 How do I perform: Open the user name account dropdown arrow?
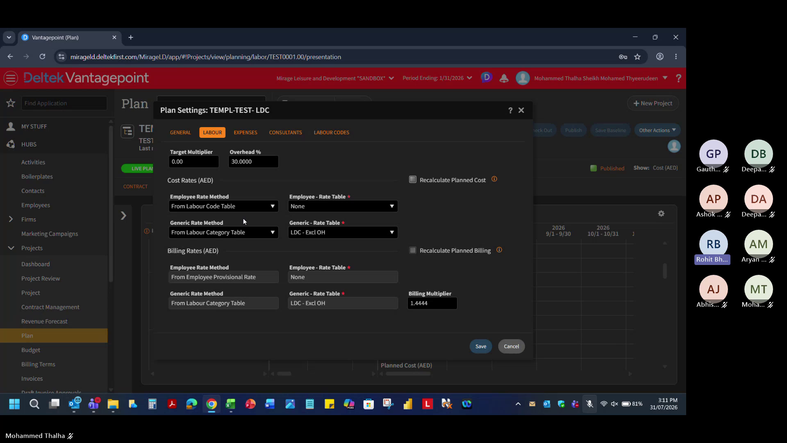(665, 78)
